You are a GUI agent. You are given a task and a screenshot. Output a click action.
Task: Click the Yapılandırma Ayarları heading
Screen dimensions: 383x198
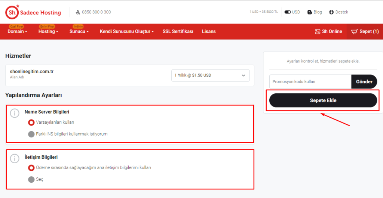33,95
